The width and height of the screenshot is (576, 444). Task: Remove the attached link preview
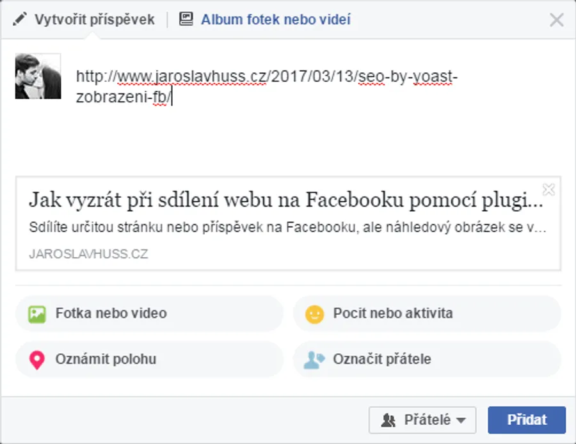(548, 189)
